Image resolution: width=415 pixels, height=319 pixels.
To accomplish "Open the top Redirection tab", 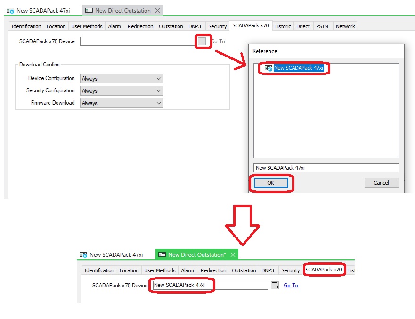I will (140, 26).
